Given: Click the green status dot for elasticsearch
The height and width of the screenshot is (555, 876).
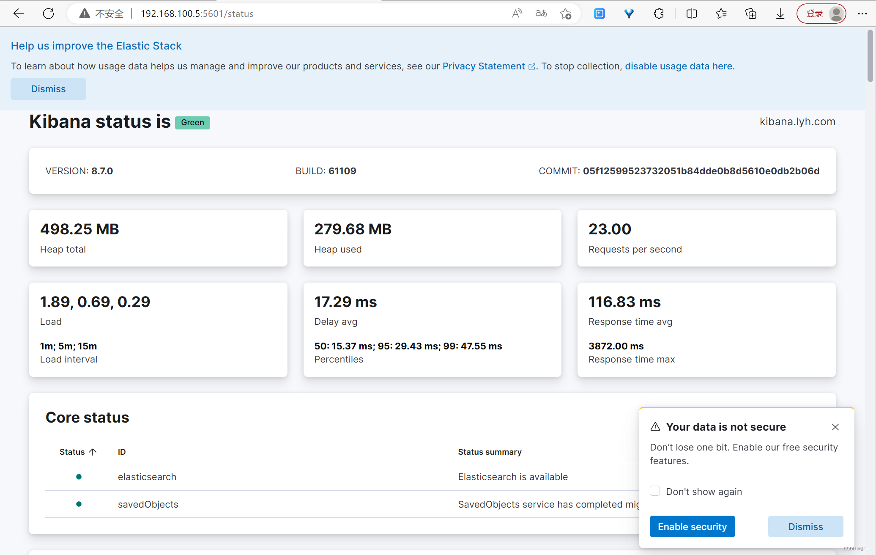Looking at the screenshot, I should click(x=79, y=477).
